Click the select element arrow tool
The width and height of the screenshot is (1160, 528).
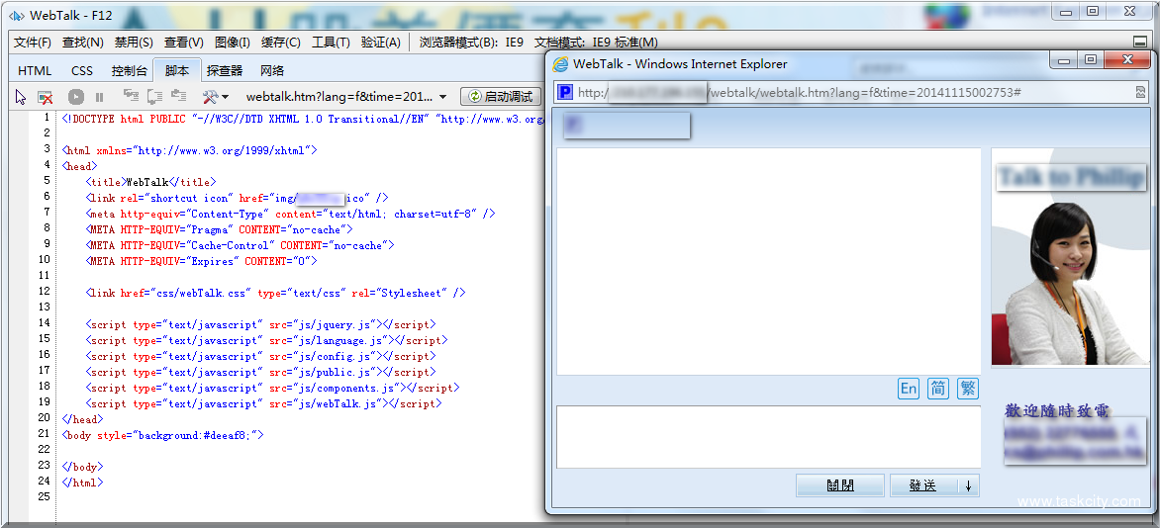[x=21, y=97]
